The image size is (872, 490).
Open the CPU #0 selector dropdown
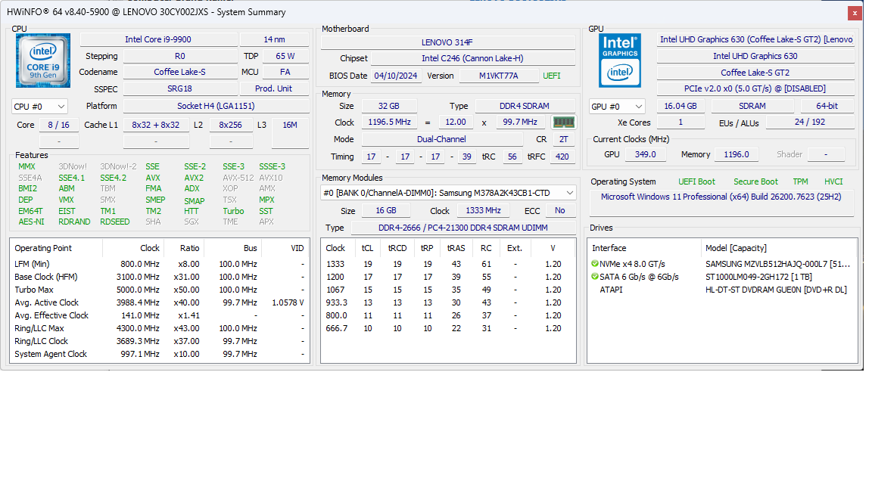tap(39, 106)
